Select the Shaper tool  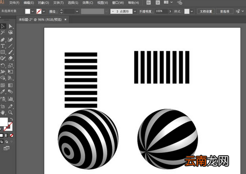(x=3, y=58)
